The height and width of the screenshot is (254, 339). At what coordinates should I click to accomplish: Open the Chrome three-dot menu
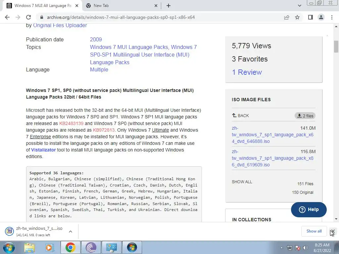click(x=332, y=17)
